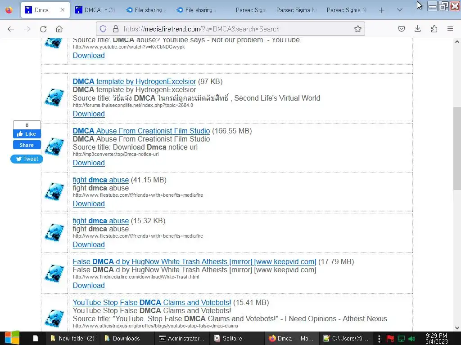Download the YouTube DMCA abuse entry
The height and width of the screenshot is (345, 461).
[x=89, y=55]
